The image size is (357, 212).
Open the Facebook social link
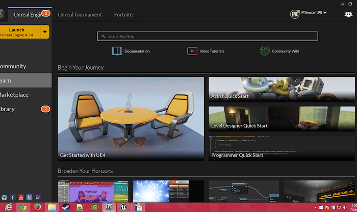[13, 197]
